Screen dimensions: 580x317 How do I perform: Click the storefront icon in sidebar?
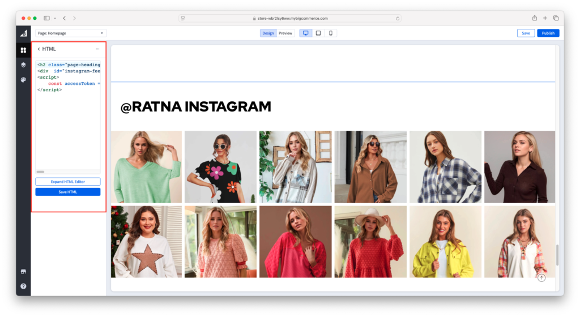pos(23,272)
